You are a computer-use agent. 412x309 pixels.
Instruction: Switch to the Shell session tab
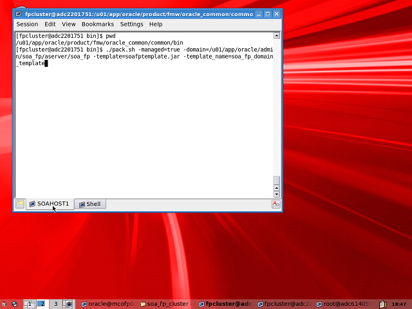point(89,204)
